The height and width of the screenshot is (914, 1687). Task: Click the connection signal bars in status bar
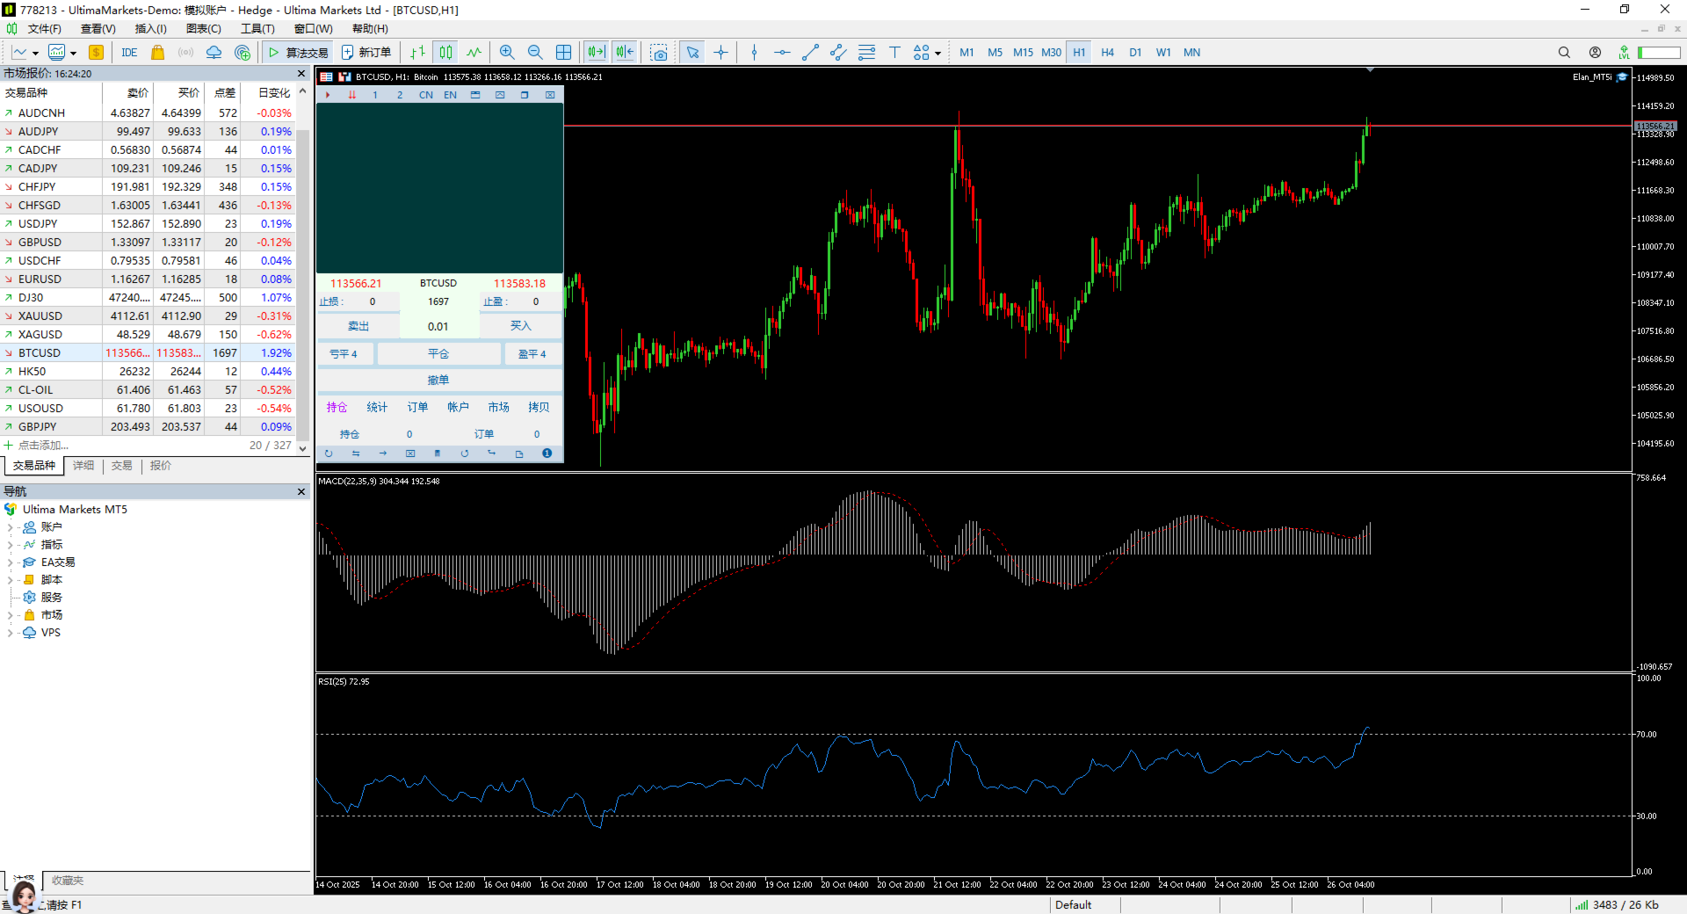point(1581,905)
